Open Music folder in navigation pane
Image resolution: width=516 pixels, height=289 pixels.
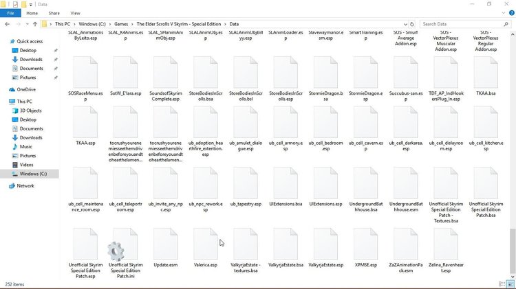25,147
